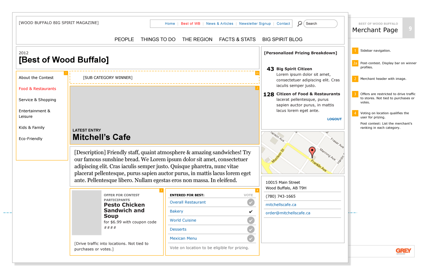Click the search magnifier icon
The height and width of the screenshot is (275, 425).
pos(300,24)
